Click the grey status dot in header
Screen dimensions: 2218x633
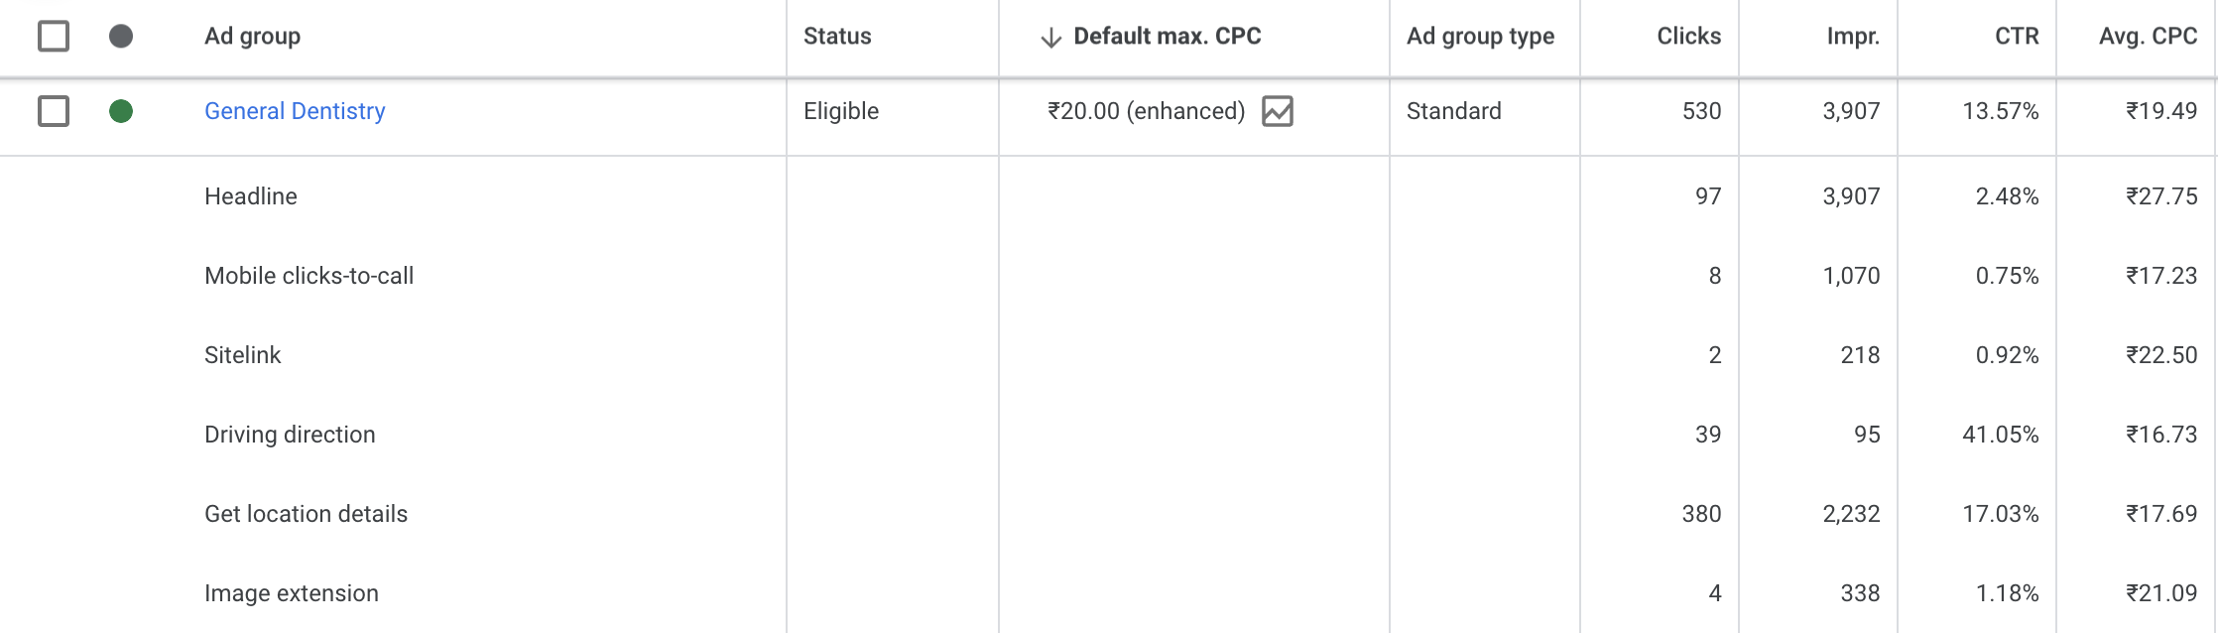click(121, 37)
